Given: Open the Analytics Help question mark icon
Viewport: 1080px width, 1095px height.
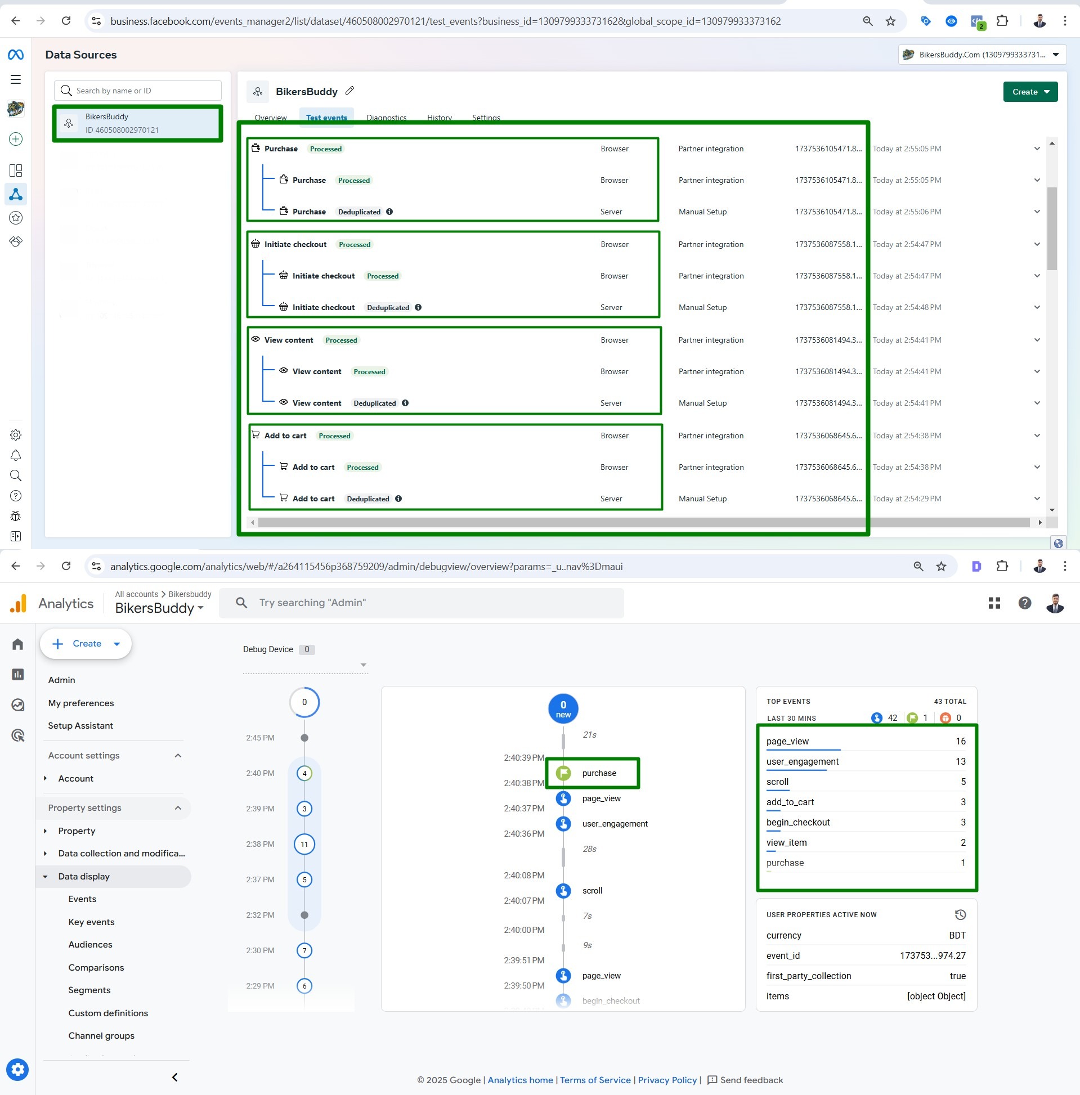Looking at the screenshot, I should [x=1024, y=603].
